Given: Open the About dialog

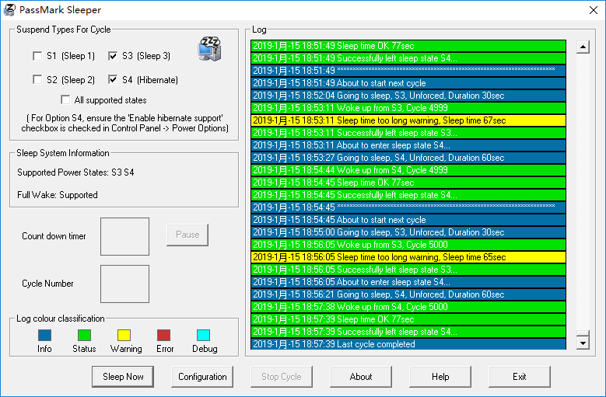Looking at the screenshot, I should pos(361,377).
